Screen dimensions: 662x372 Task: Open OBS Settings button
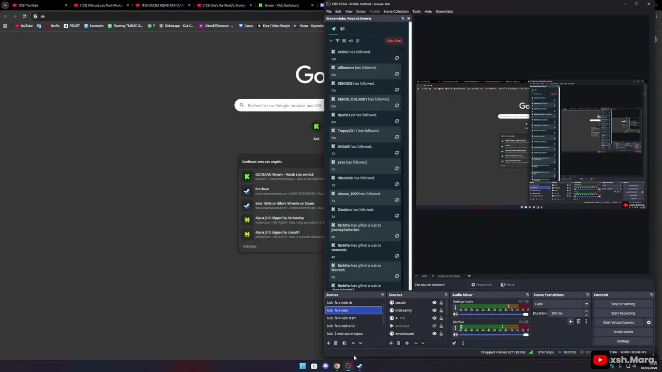coord(623,341)
